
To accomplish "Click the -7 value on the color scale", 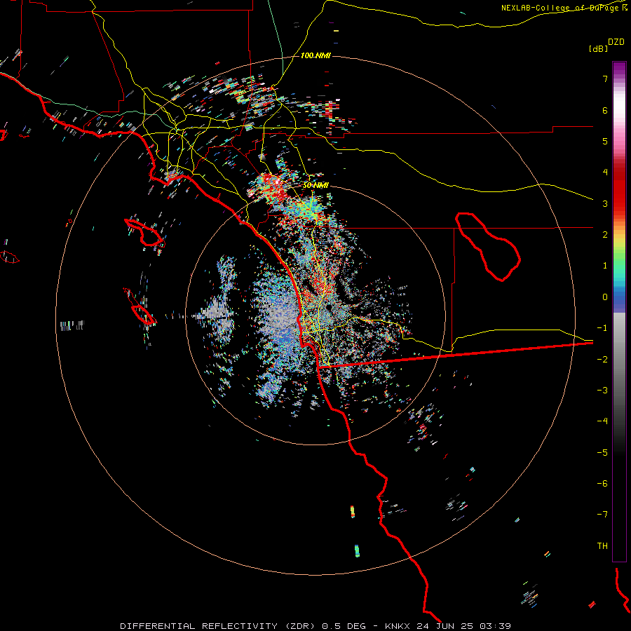I will point(602,515).
